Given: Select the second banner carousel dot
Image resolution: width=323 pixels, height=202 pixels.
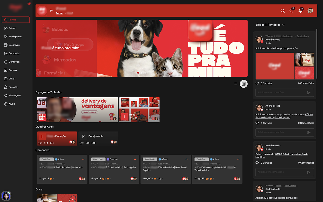Looking at the screenshot, I should pos(142,73).
